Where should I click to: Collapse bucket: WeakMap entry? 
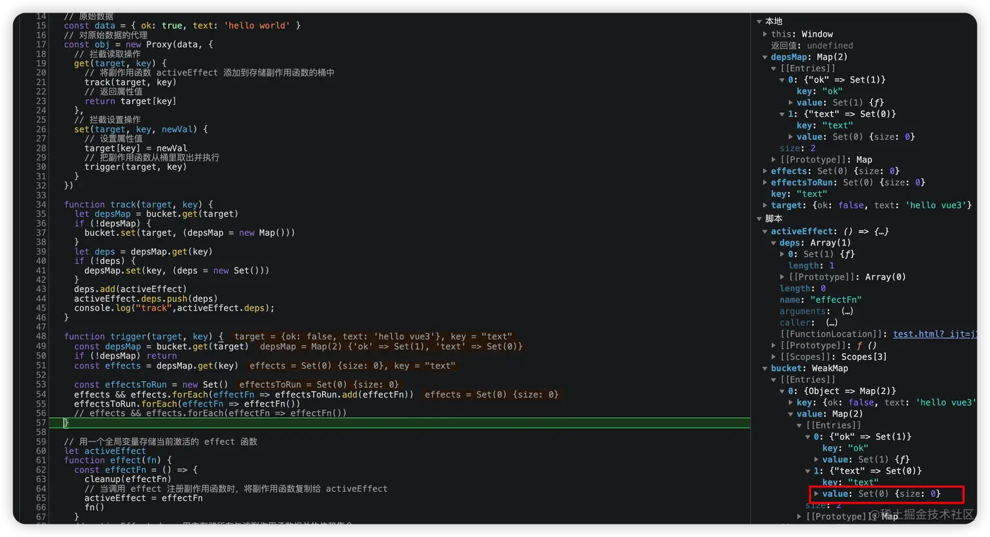[765, 369]
